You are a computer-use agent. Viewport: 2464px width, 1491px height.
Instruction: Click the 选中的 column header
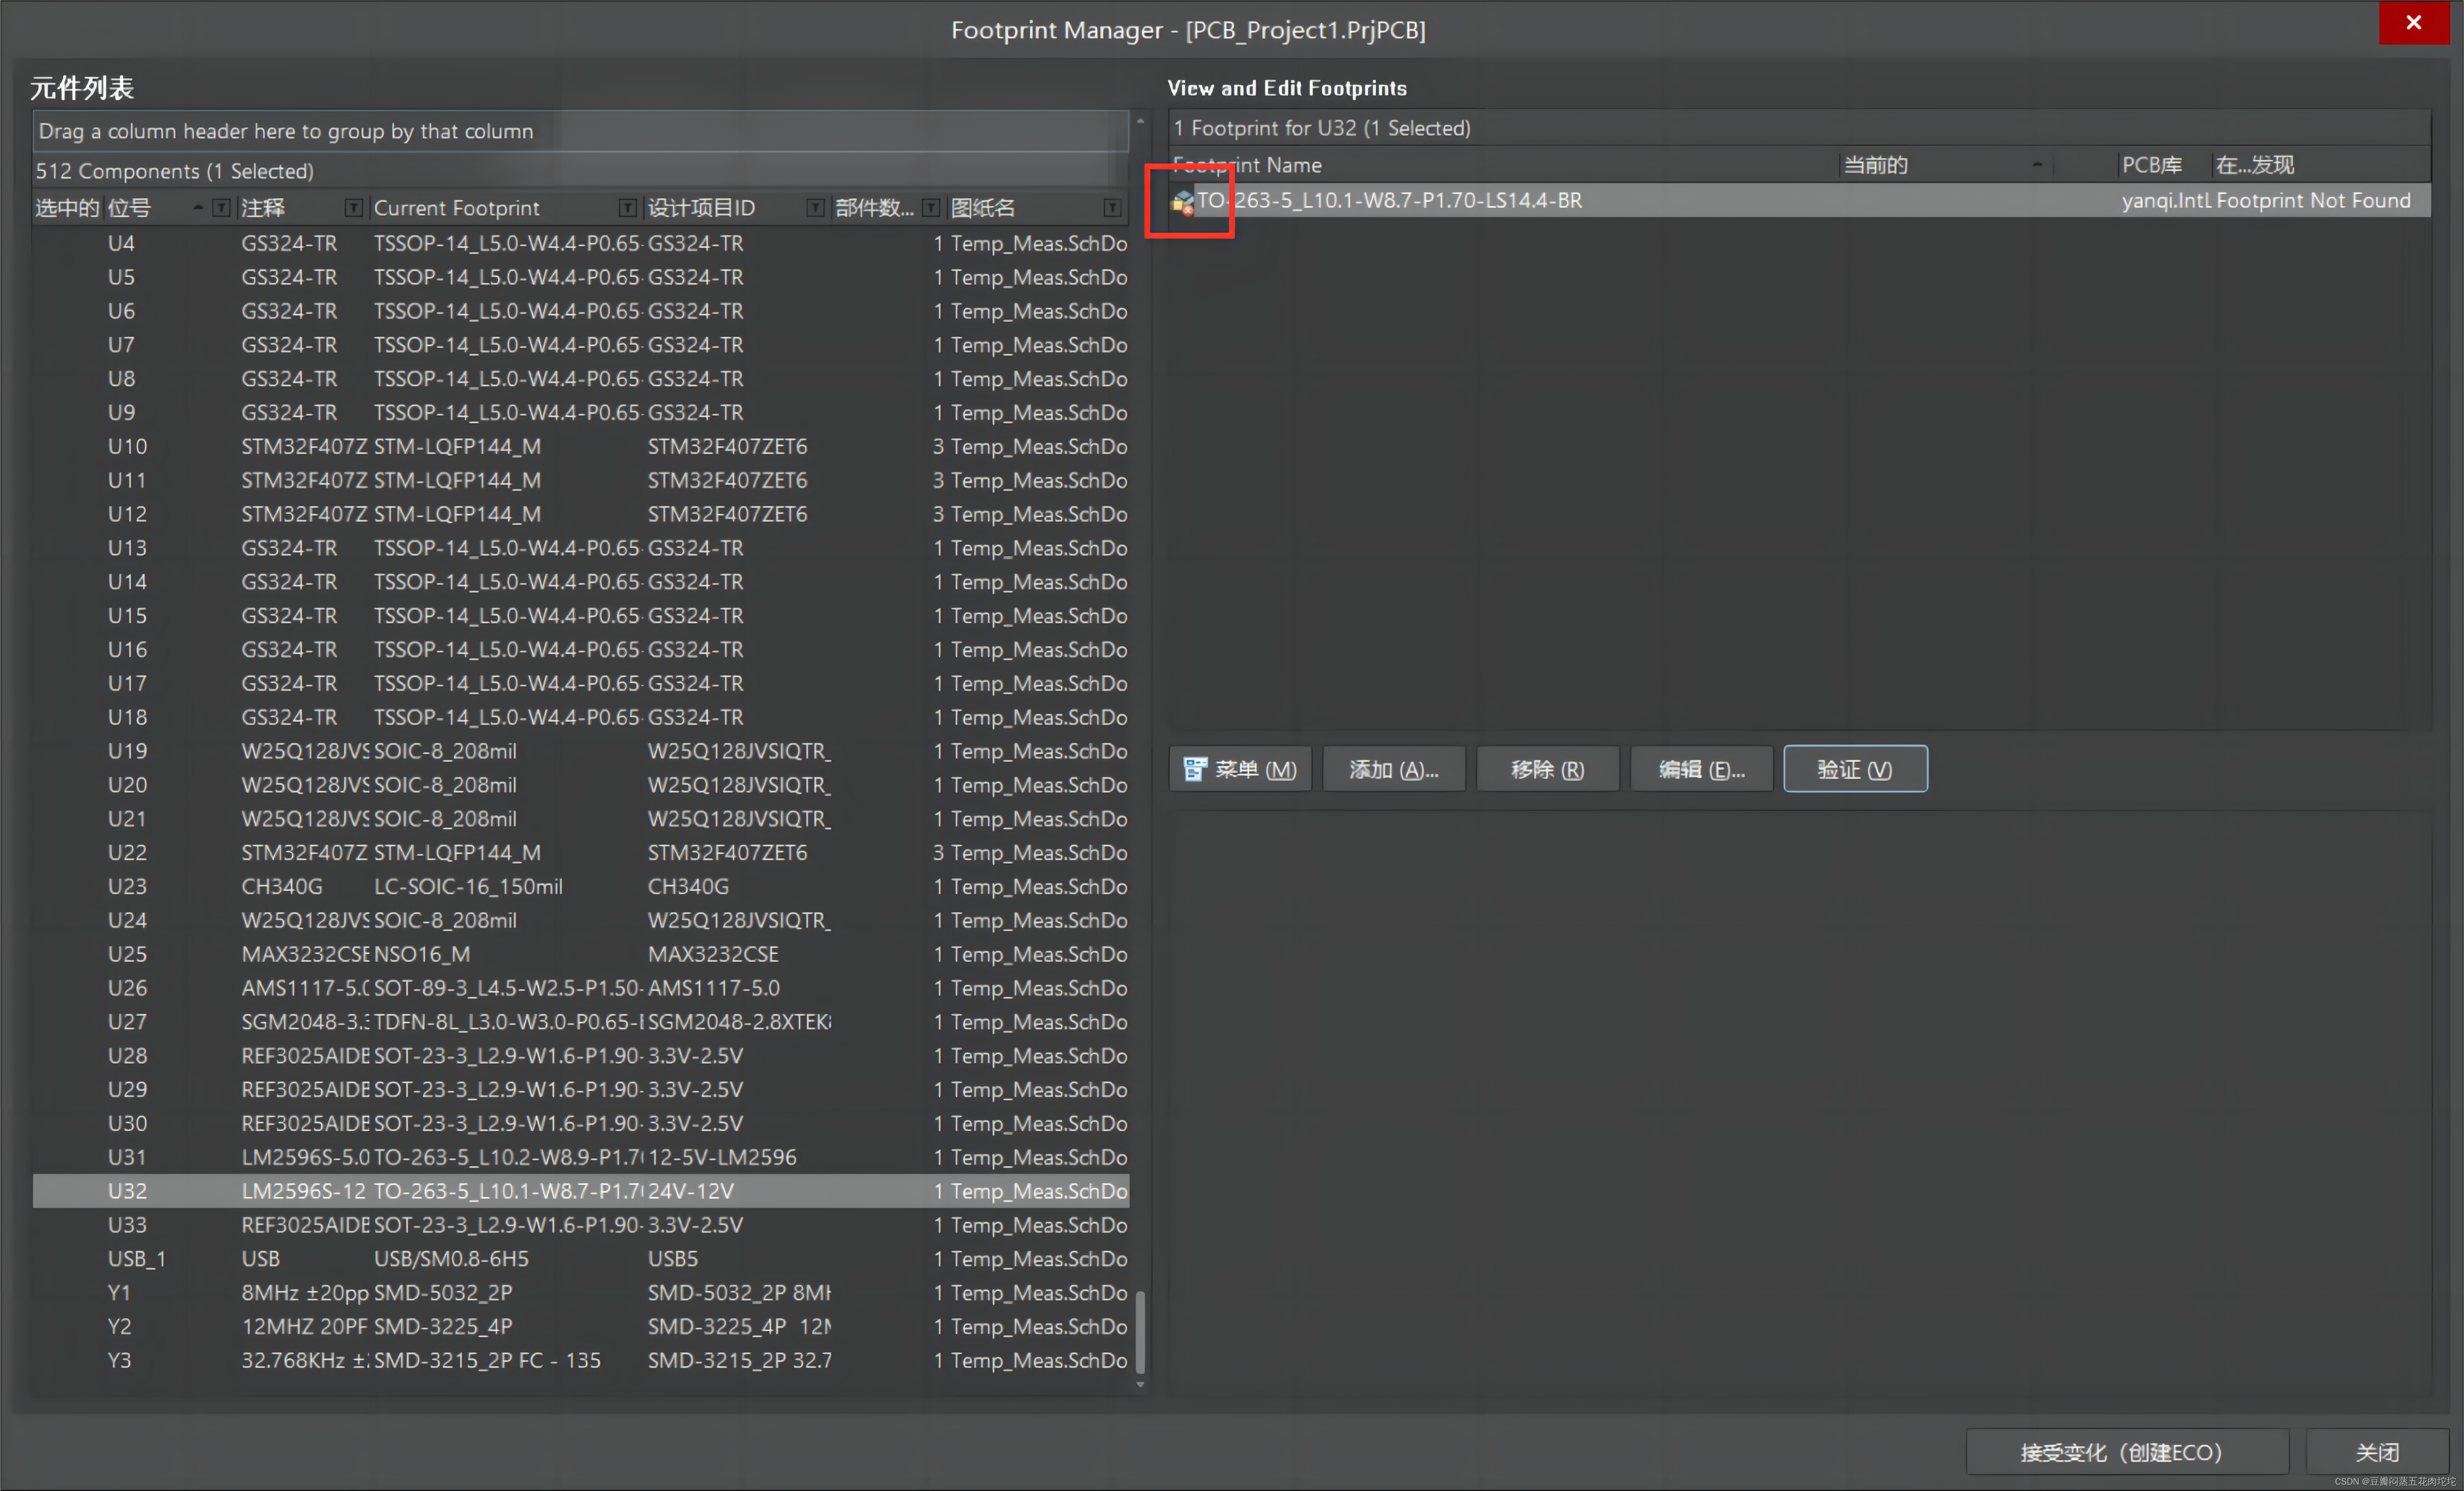67,208
